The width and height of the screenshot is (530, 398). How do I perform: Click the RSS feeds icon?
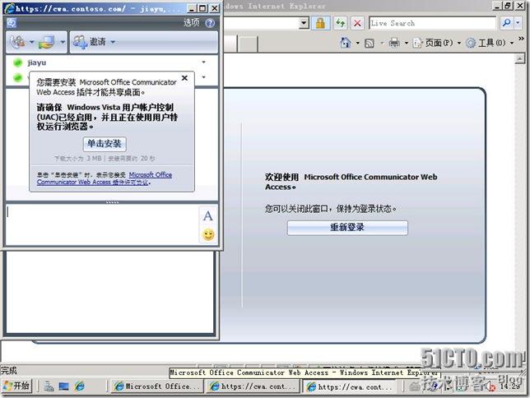[x=370, y=43]
